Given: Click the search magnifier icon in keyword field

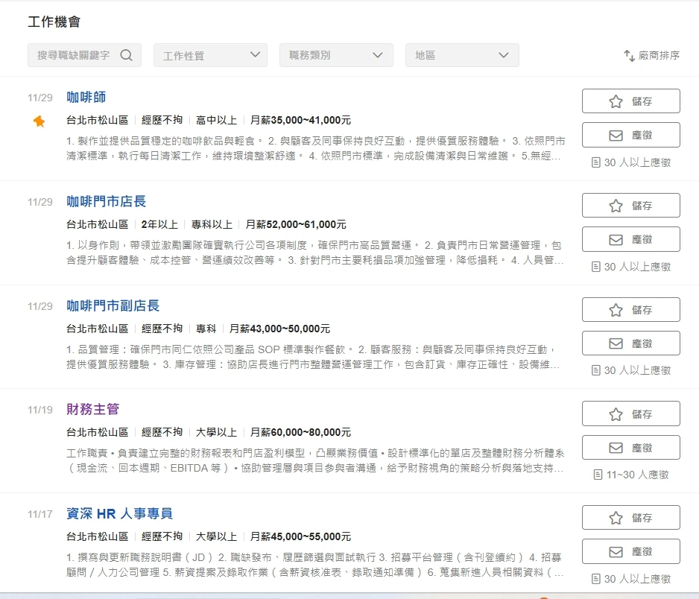Looking at the screenshot, I should coord(126,55).
